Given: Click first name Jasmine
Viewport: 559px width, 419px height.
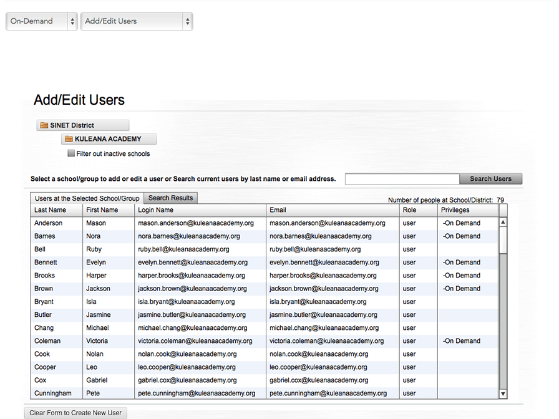Looking at the screenshot, I should (99, 315).
